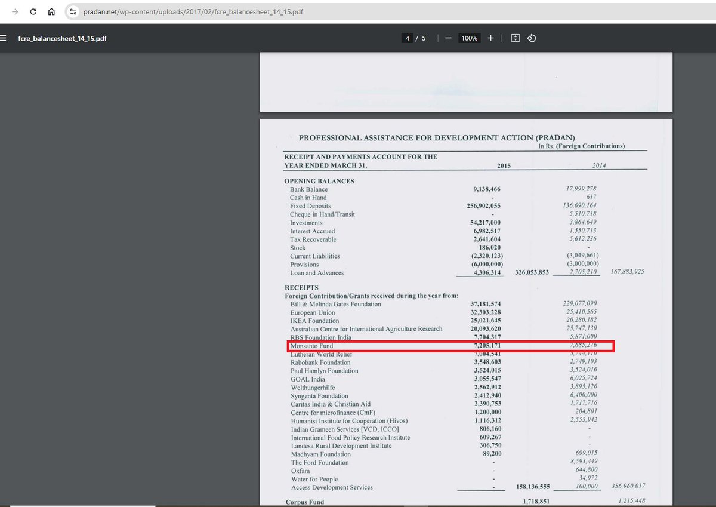Click 'Provisions' row label
This screenshot has height=507, width=716.
[x=304, y=265]
